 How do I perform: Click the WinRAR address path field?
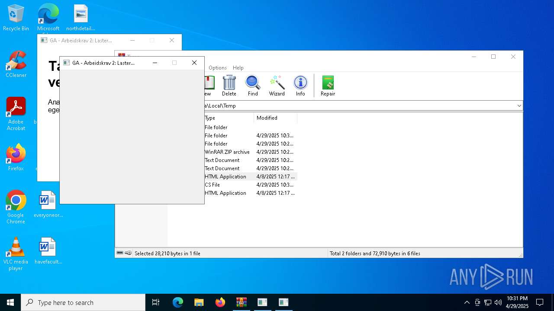tap(359, 106)
